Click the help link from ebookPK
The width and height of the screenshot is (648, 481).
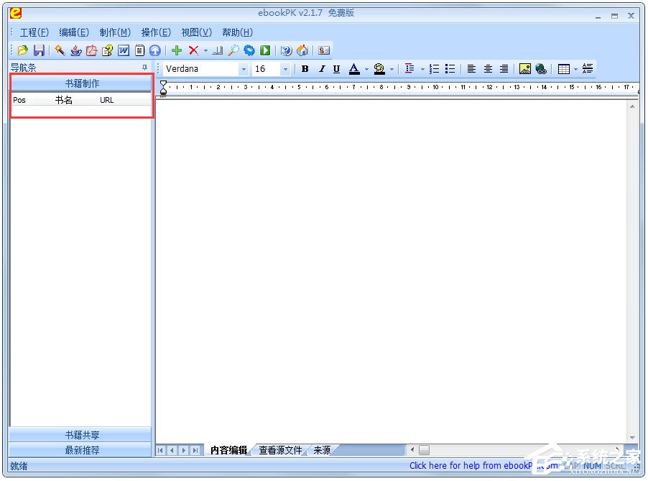pos(483,466)
